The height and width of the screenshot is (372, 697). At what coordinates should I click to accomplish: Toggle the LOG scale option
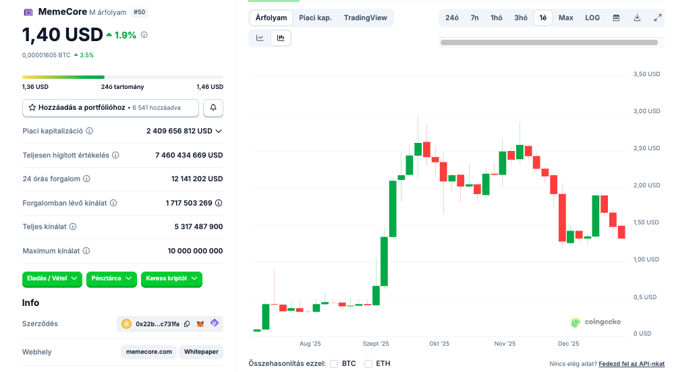click(x=592, y=18)
